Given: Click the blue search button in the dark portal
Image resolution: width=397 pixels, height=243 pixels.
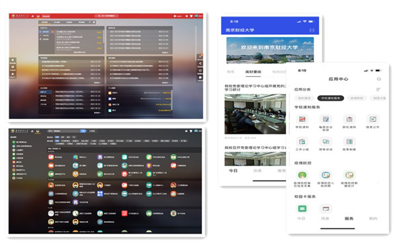Looking at the screenshot, I should [83, 131].
